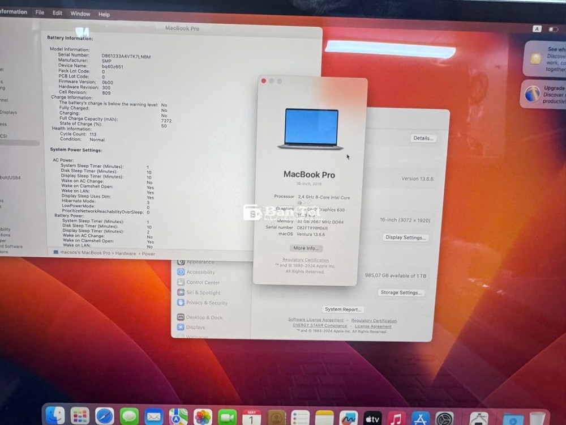The image size is (566, 425).
Task: Launch Safari from the Dock
Action: (x=105, y=416)
